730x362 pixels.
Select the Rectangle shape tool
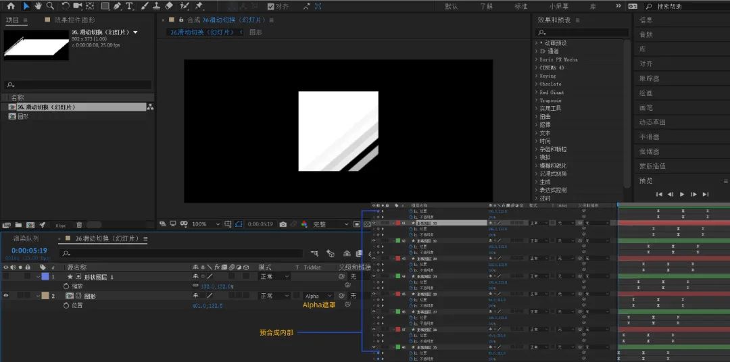click(x=105, y=6)
